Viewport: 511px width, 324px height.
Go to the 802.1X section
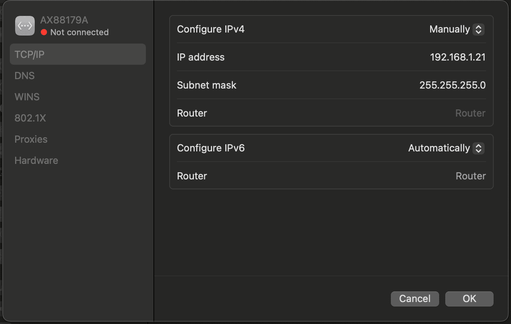tap(30, 118)
